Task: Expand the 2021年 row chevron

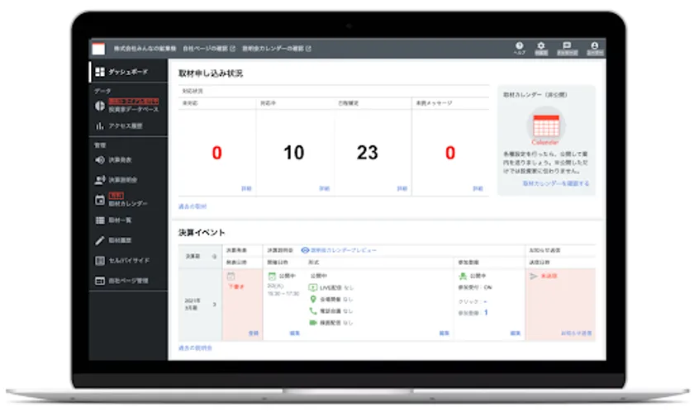Action: pyautogui.click(x=215, y=305)
